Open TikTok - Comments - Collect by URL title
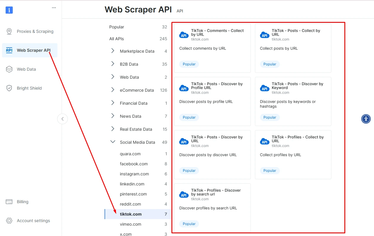The height and width of the screenshot is (236, 374). [x=217, y=33]
